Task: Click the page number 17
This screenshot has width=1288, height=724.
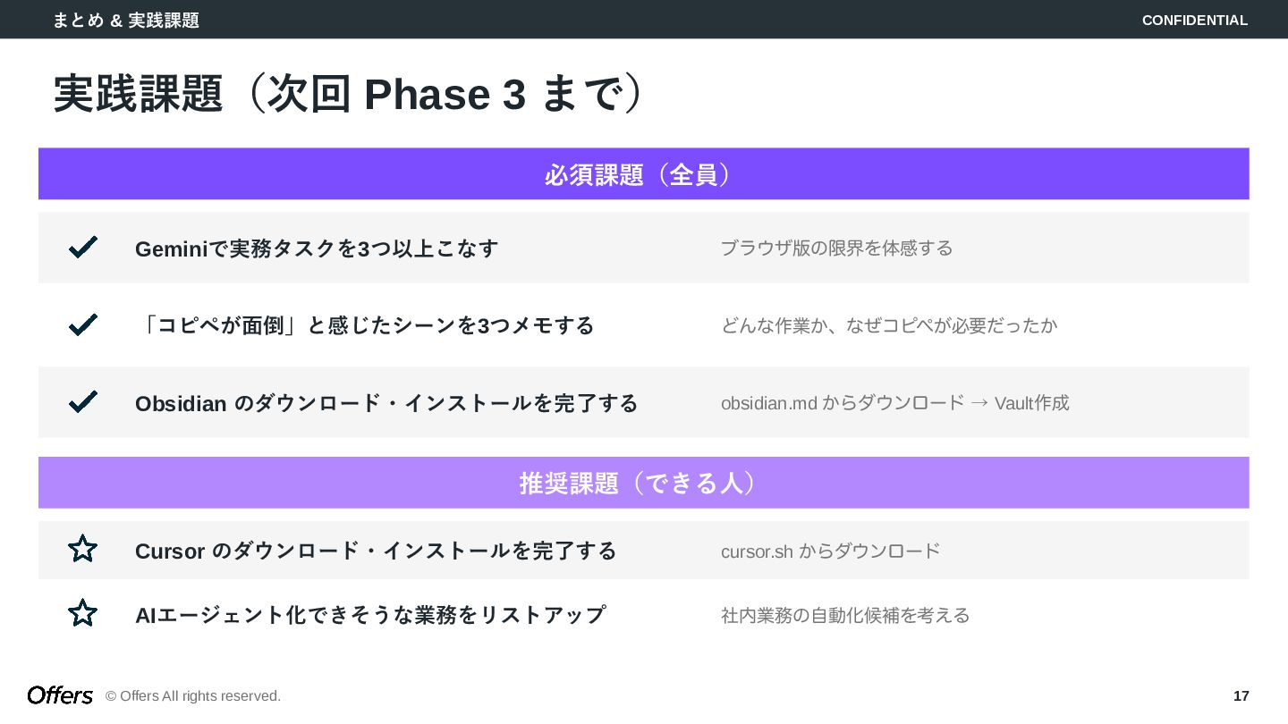Action: pyautogui.click(x=1241, y=695)
